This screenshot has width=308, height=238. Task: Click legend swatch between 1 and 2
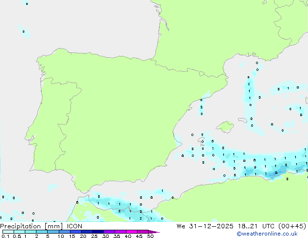click(31, 232)
